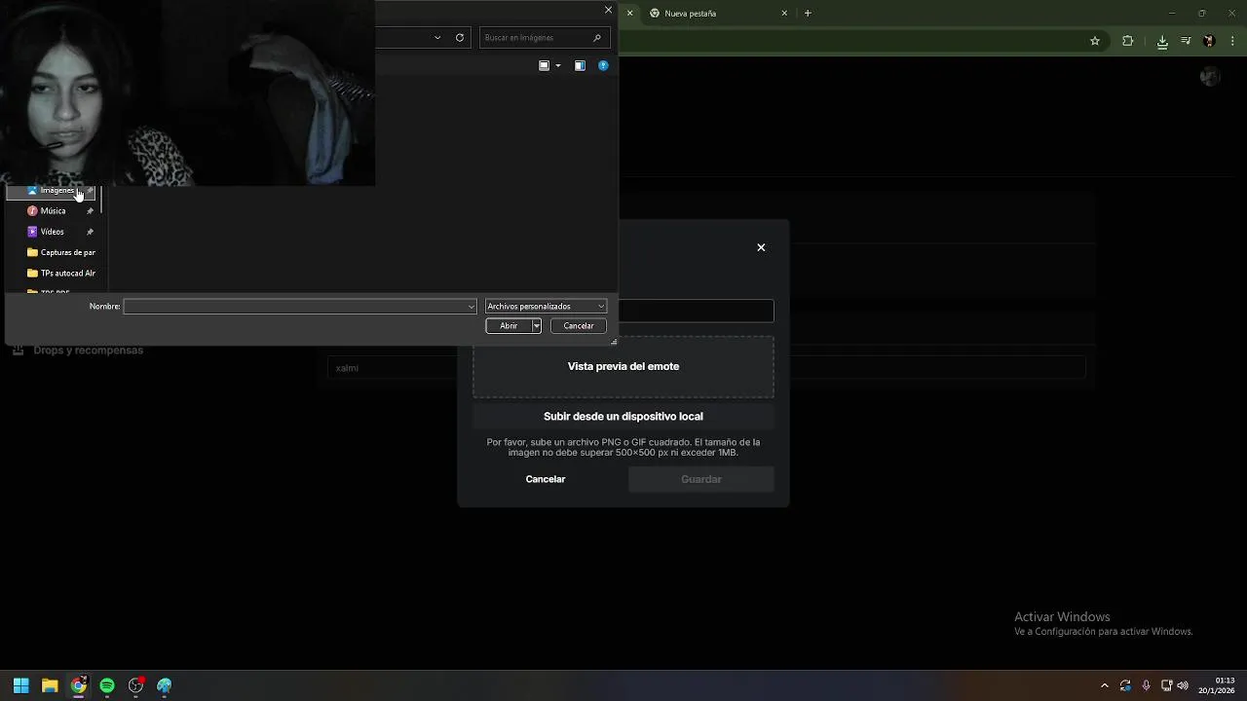Open Chrome downloads
This screenshot has height=701, width=1247.
point(1162,41)
